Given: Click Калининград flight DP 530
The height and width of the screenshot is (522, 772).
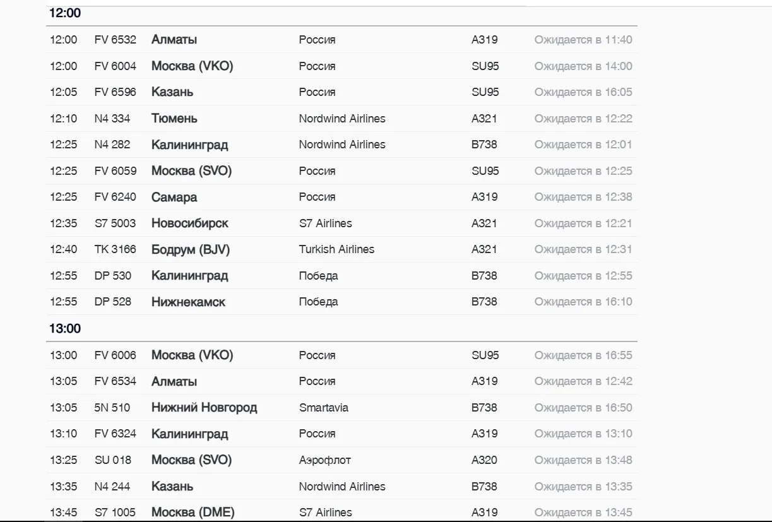Looking at the screenshot, I should coord(341,276).
